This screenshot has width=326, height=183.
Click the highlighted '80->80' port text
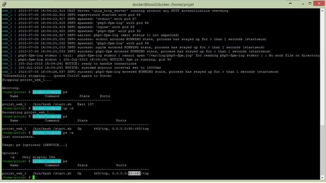click(134, 173)
